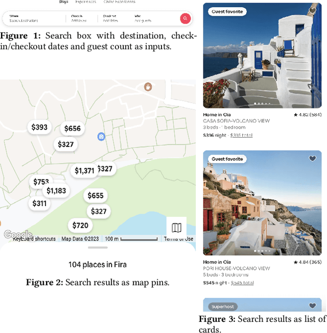The image size is (327, 333).
Task: Select the $1,371 price pin
Action: (84, 171)
